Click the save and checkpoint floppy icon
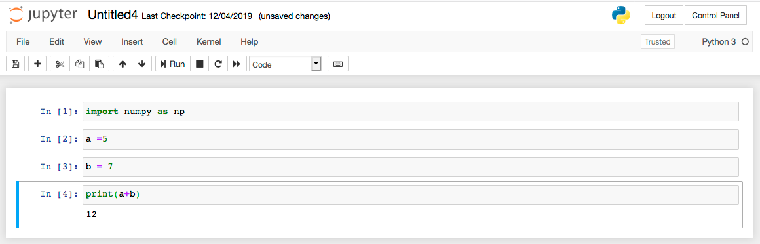The width and height of the screenshot is (760, 244). [15, 64]
